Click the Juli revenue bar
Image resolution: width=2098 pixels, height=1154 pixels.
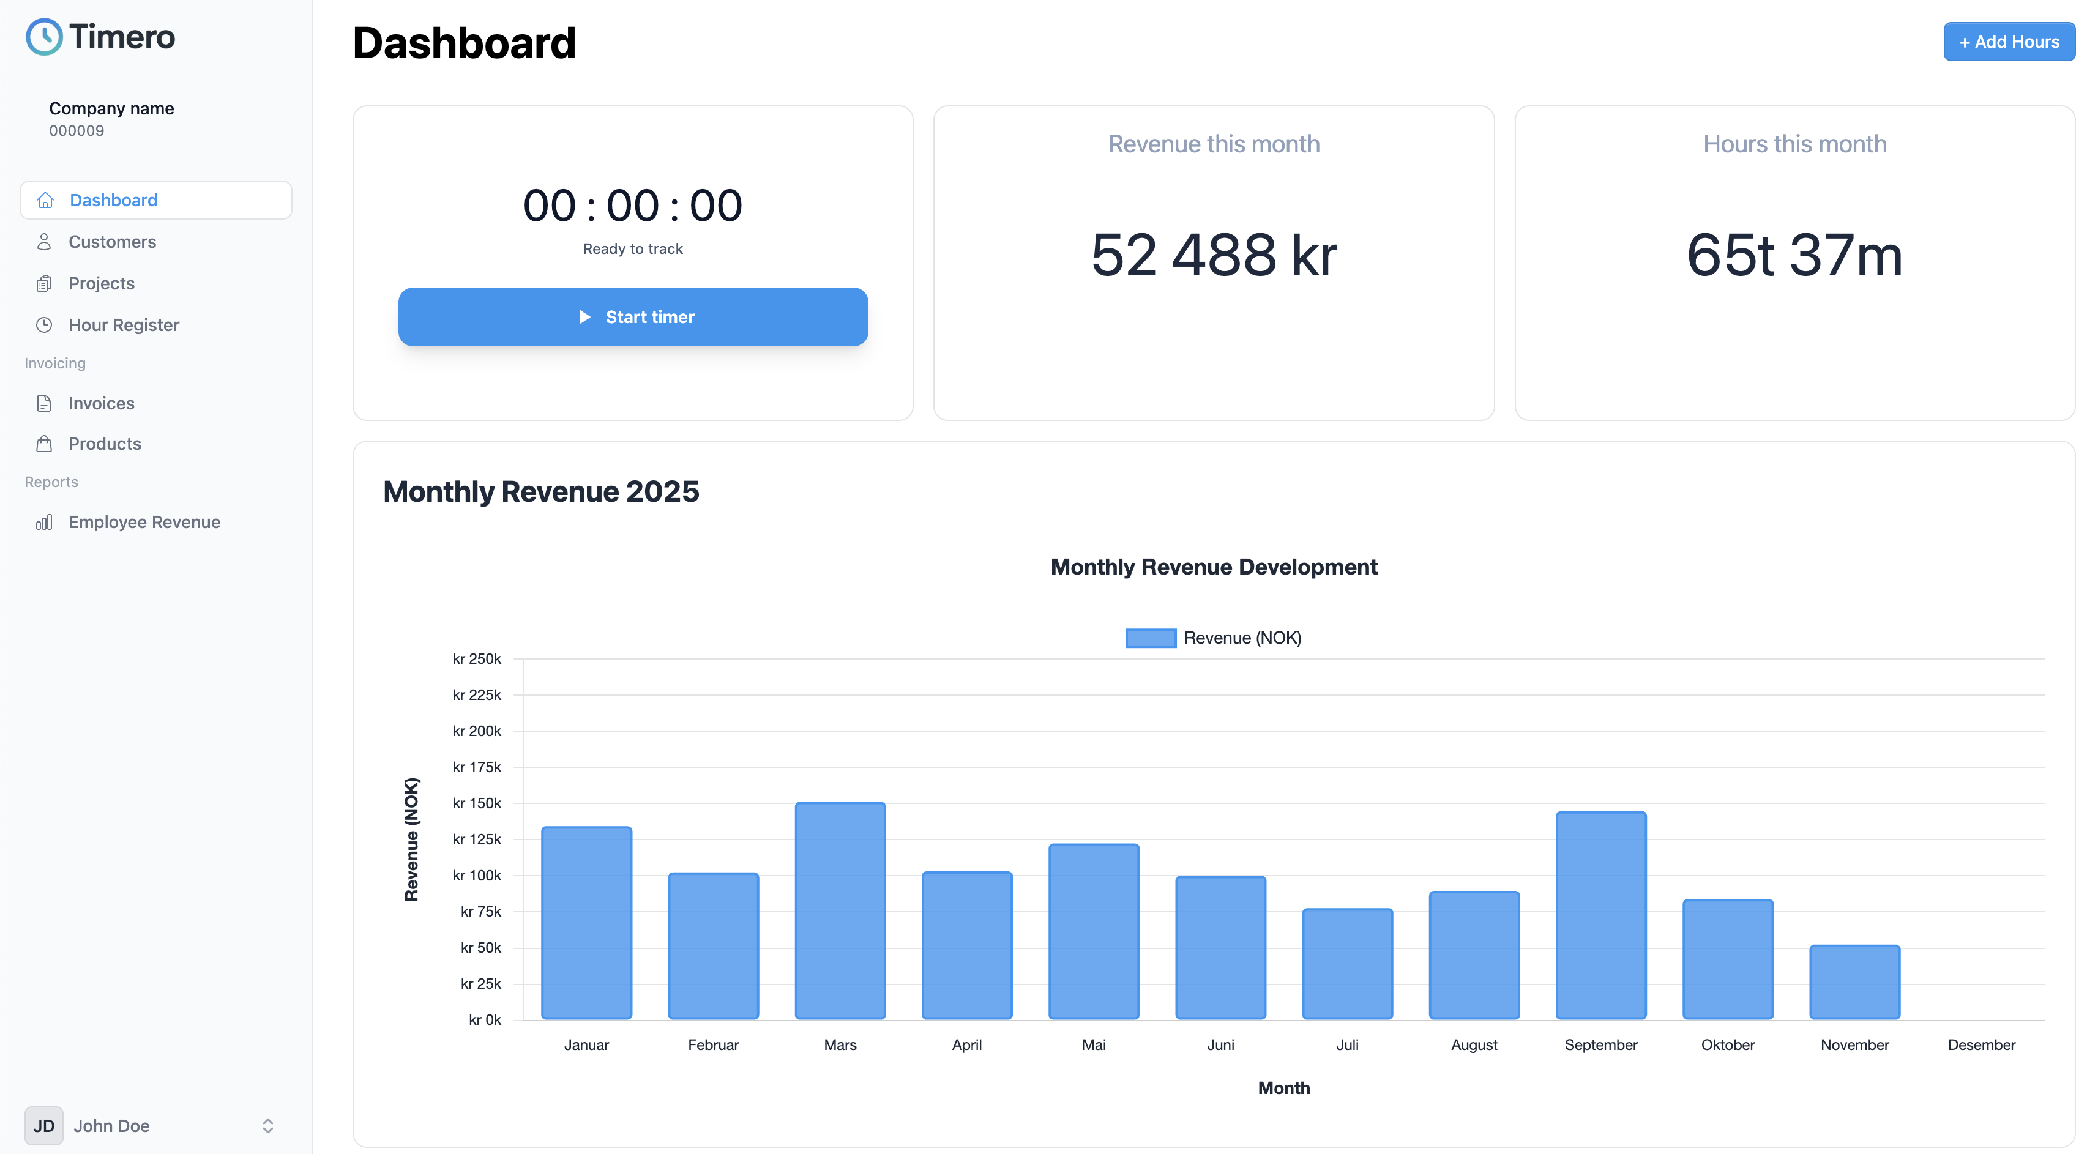point(1347,964)
